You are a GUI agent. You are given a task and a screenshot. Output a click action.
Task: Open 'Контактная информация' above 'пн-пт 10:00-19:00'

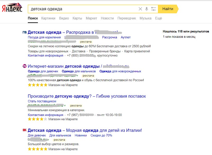pos(45,115)
